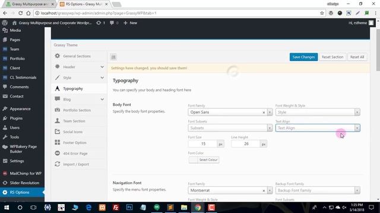Click the Settings sidebar icon
This screenshot has height=213, width=380.
5,161
